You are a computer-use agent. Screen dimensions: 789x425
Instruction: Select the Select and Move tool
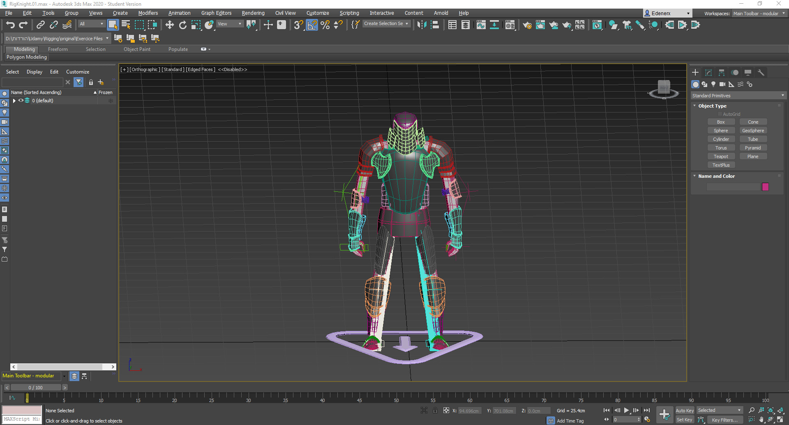pyautogui.click(x=169, y=25)
